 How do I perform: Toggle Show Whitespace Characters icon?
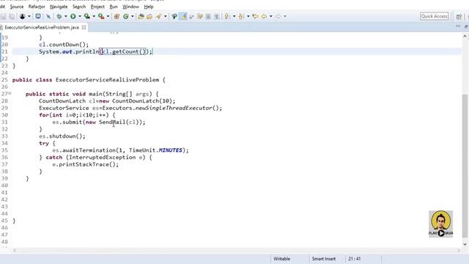click(217, 16)
